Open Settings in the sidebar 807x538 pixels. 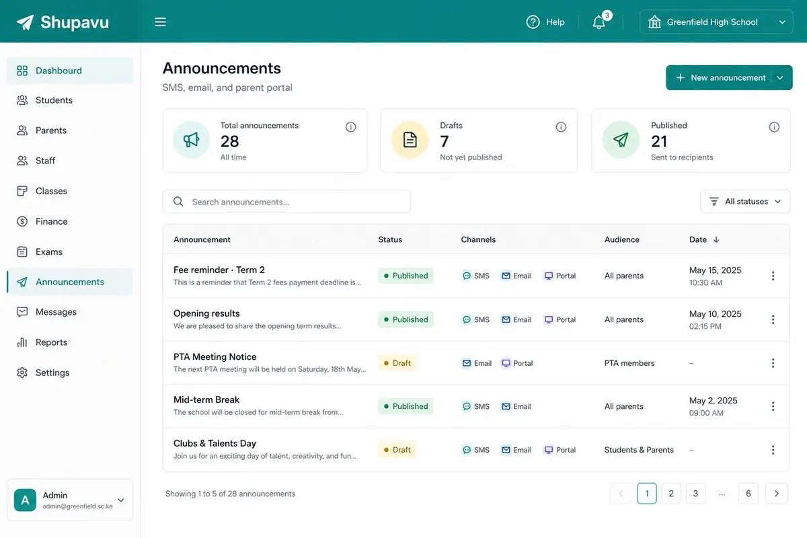pyautogui.click(x=70, y=373)
